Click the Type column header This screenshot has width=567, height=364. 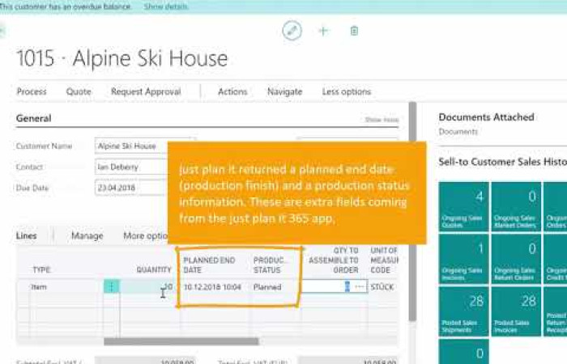41,269
